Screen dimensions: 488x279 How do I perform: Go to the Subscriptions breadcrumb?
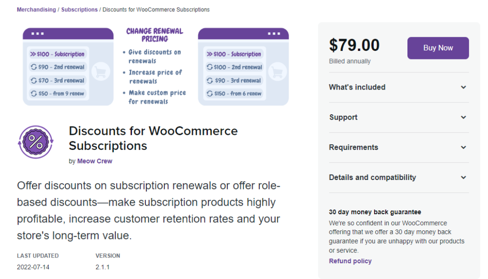80,10
